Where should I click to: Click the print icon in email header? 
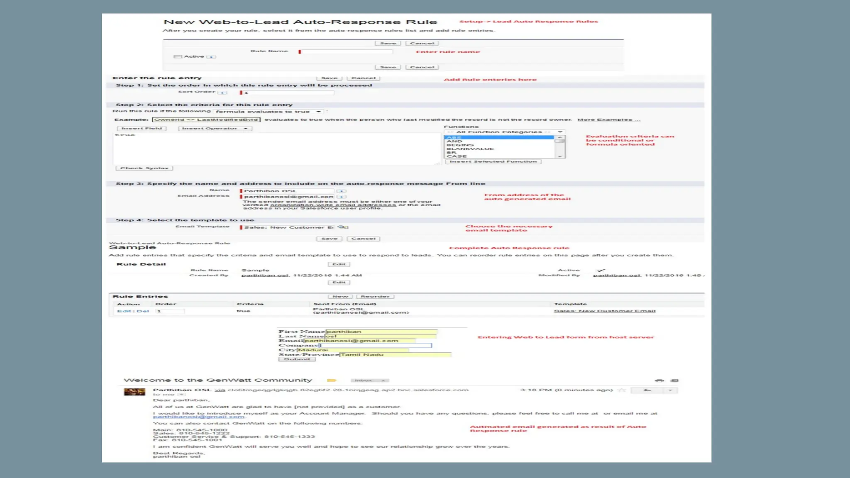click(659, 380)
